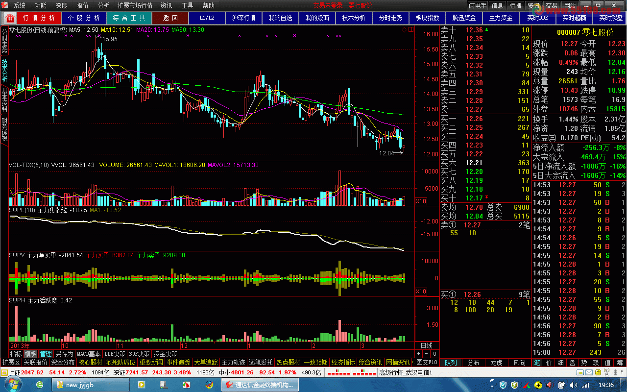Click the 实时解盘 button
The height and width of the screenshot is (392, 627).
(x=610, y=18)
